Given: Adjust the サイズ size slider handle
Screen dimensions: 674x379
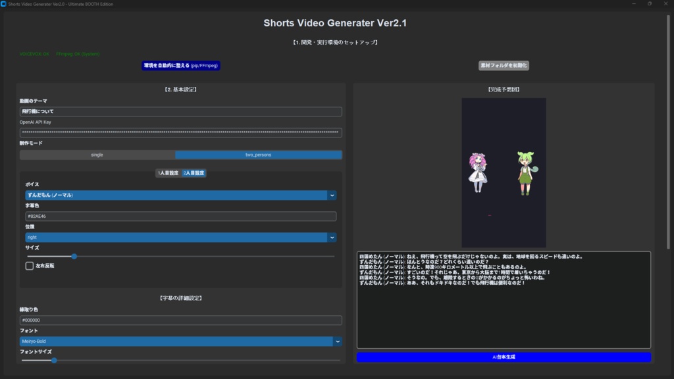Looking at the screenshot, I should click(74, 256).
